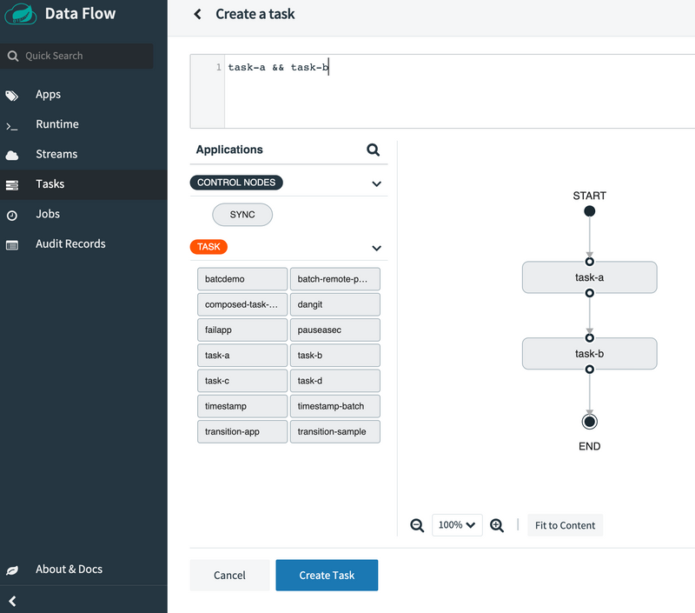Screen dimensions: 695x613
Task: Select the transition-sample application
Action: tap(335, 431)
